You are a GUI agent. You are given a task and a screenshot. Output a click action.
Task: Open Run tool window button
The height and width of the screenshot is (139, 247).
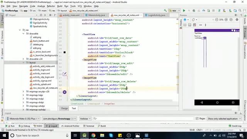pos(10,126)
